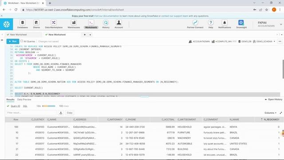The image size is (284, 160).
Task: Click the browser address bar
Action: click(x=136, y=10)
